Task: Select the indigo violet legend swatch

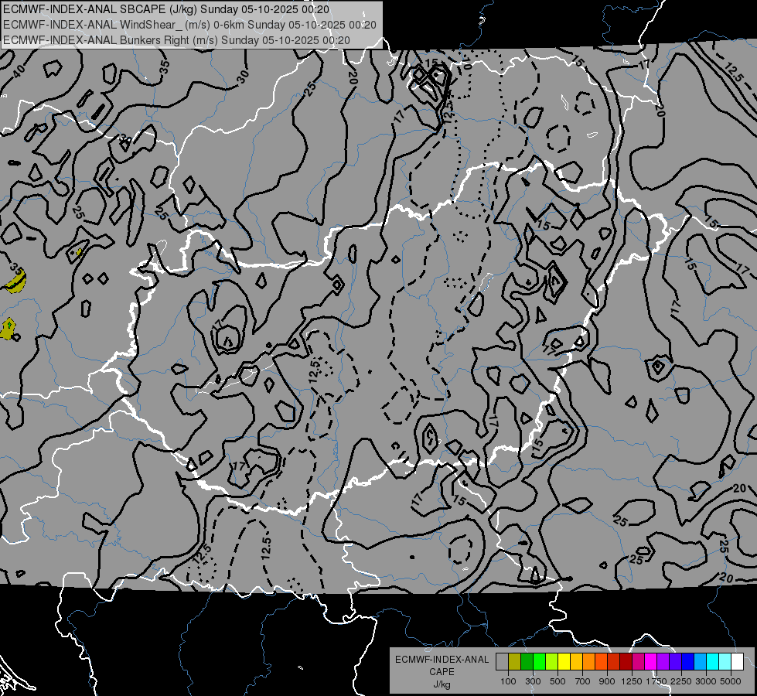Action: [675, 662]
